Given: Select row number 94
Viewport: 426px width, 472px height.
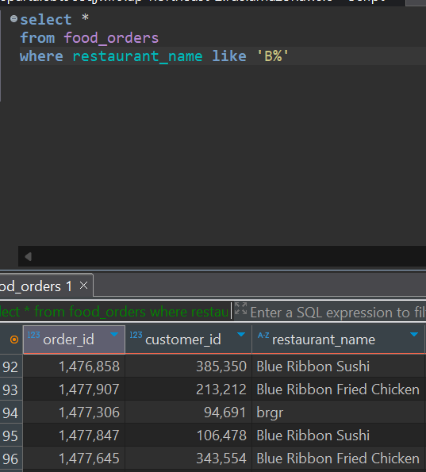Looking at the screenshot, I should click(11, 413).
